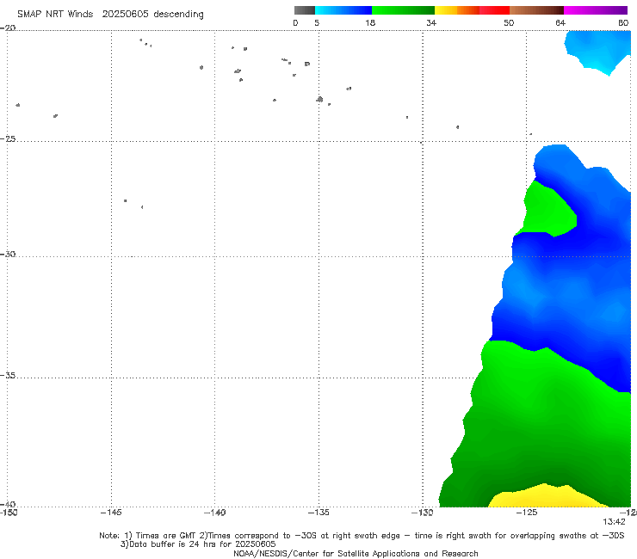
Task: Click the 'Data buffer is 24 hrs' note
Action: click(198, 544)
